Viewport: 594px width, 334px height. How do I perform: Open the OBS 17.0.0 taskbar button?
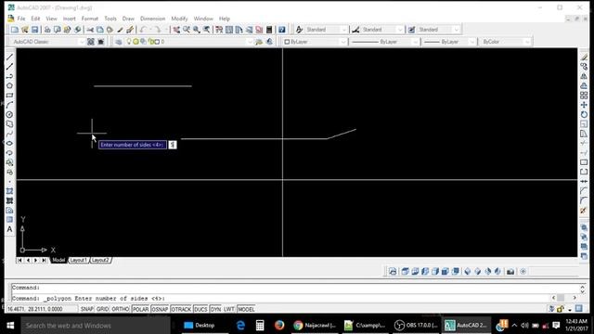point(416,326)
